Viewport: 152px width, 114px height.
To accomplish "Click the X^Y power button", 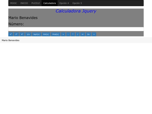I will [x=22, y=34].
